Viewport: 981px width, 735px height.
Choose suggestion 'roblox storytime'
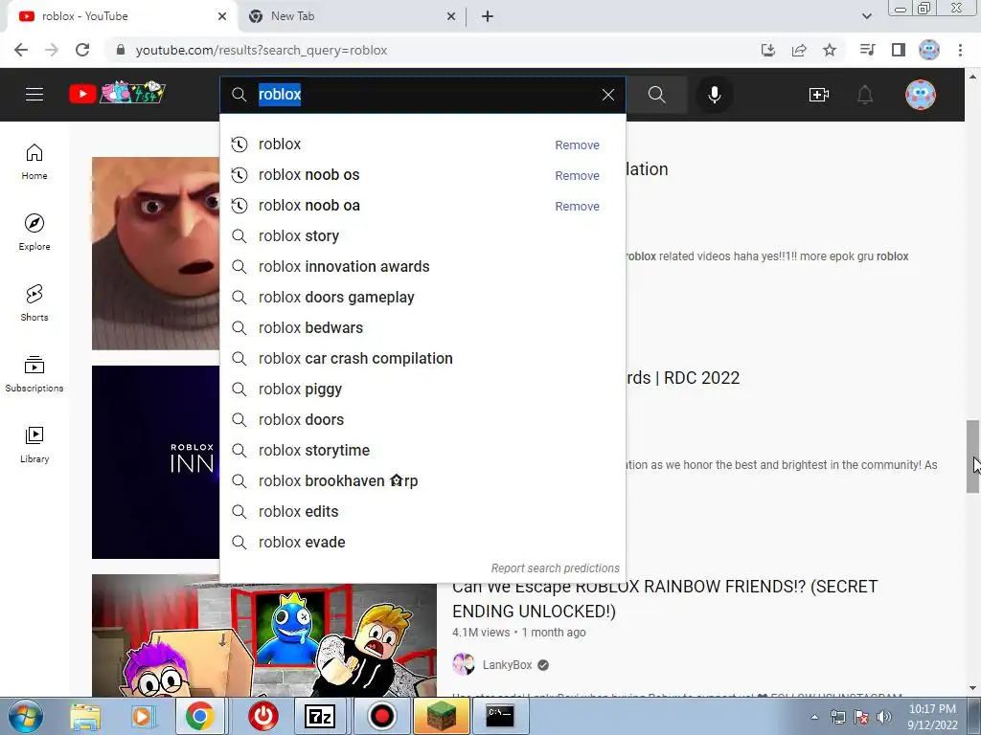tap(422, 451)
